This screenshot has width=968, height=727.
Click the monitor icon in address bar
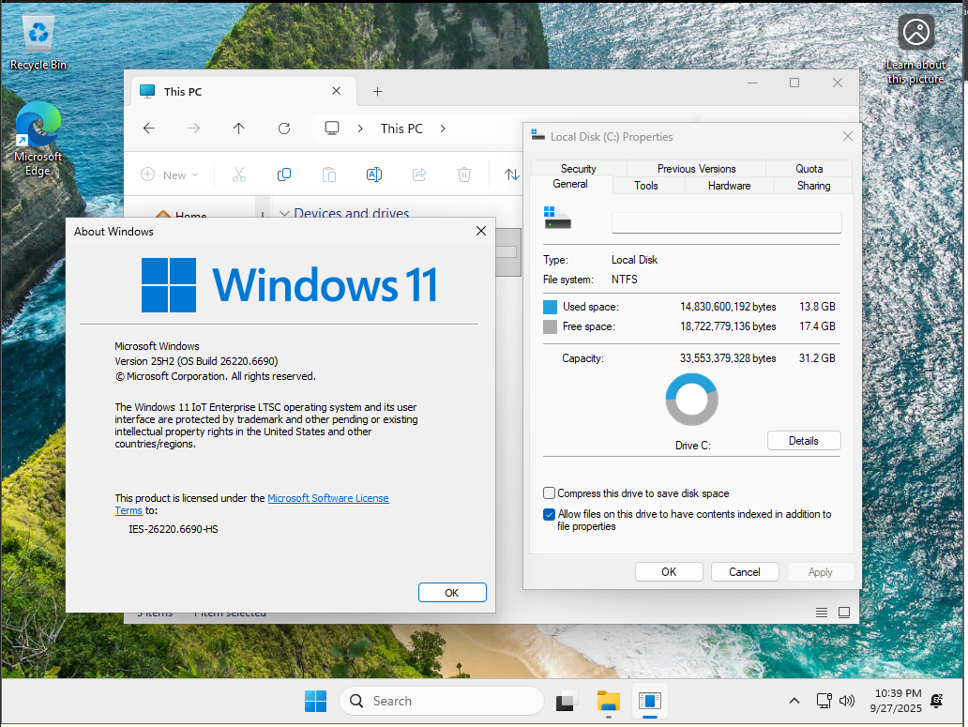tap(332, 129)
